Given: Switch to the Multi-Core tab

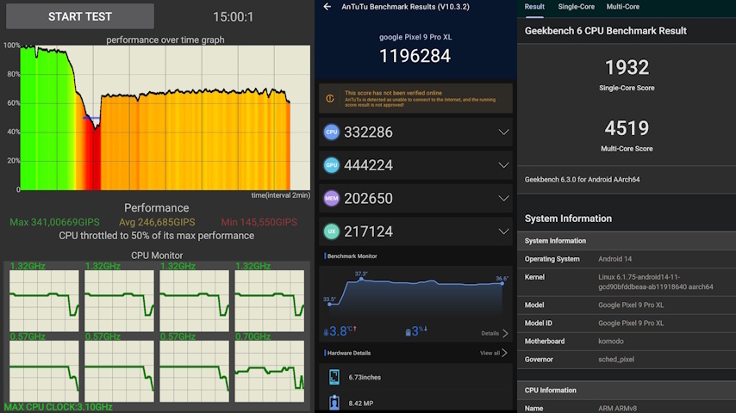Looking at the screenshot, I should pos(622,7).
